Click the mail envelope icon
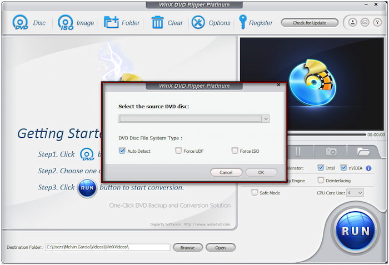The width and height of the screenshot is (389, 265). [x=365, y=23]
